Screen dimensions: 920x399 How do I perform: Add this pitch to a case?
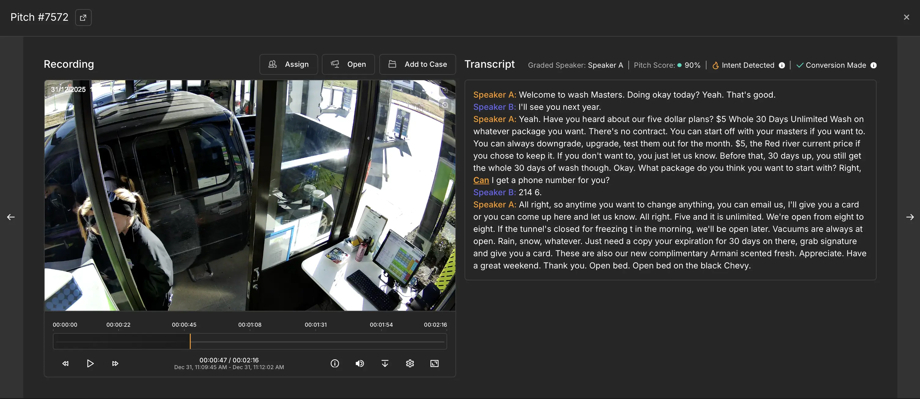[418, 64]
